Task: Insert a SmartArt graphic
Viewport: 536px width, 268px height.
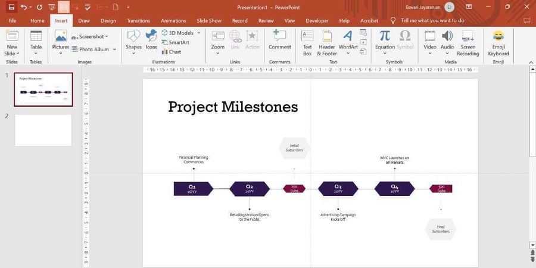Action: coord(175,42)
